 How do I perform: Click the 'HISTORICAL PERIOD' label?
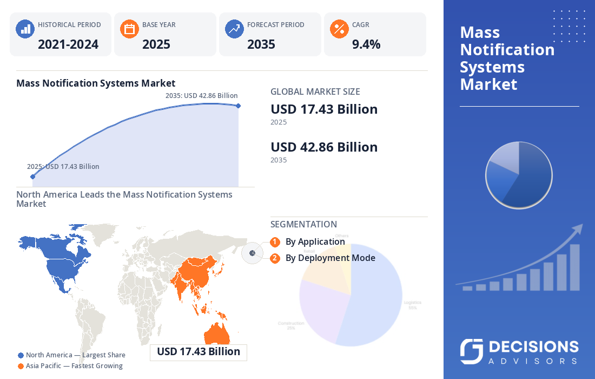point(69,25)
